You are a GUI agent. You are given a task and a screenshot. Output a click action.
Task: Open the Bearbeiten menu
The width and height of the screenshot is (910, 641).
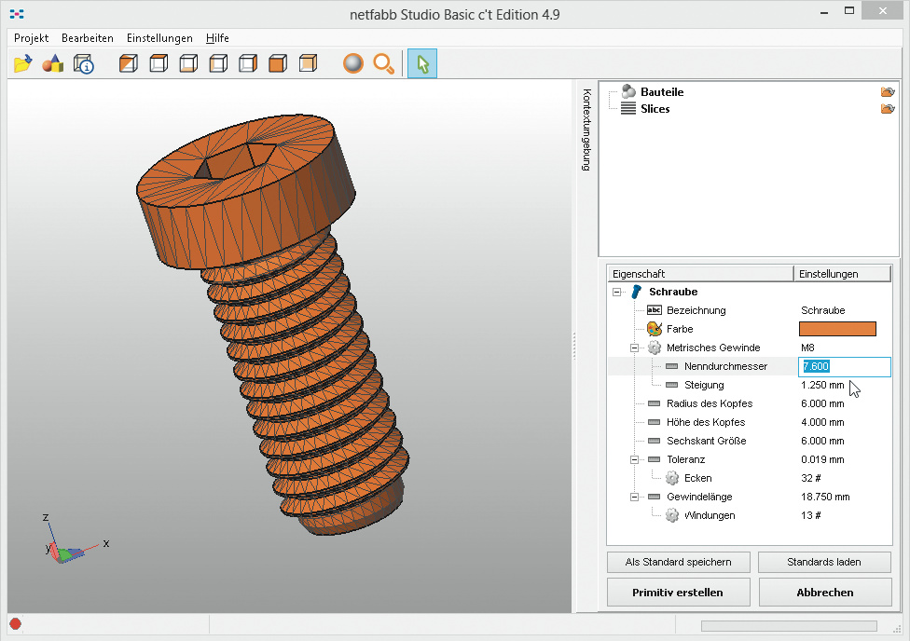coord(88,38)
